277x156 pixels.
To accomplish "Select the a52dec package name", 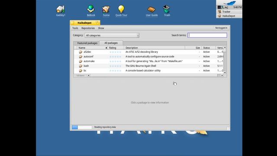I will 87,52.
